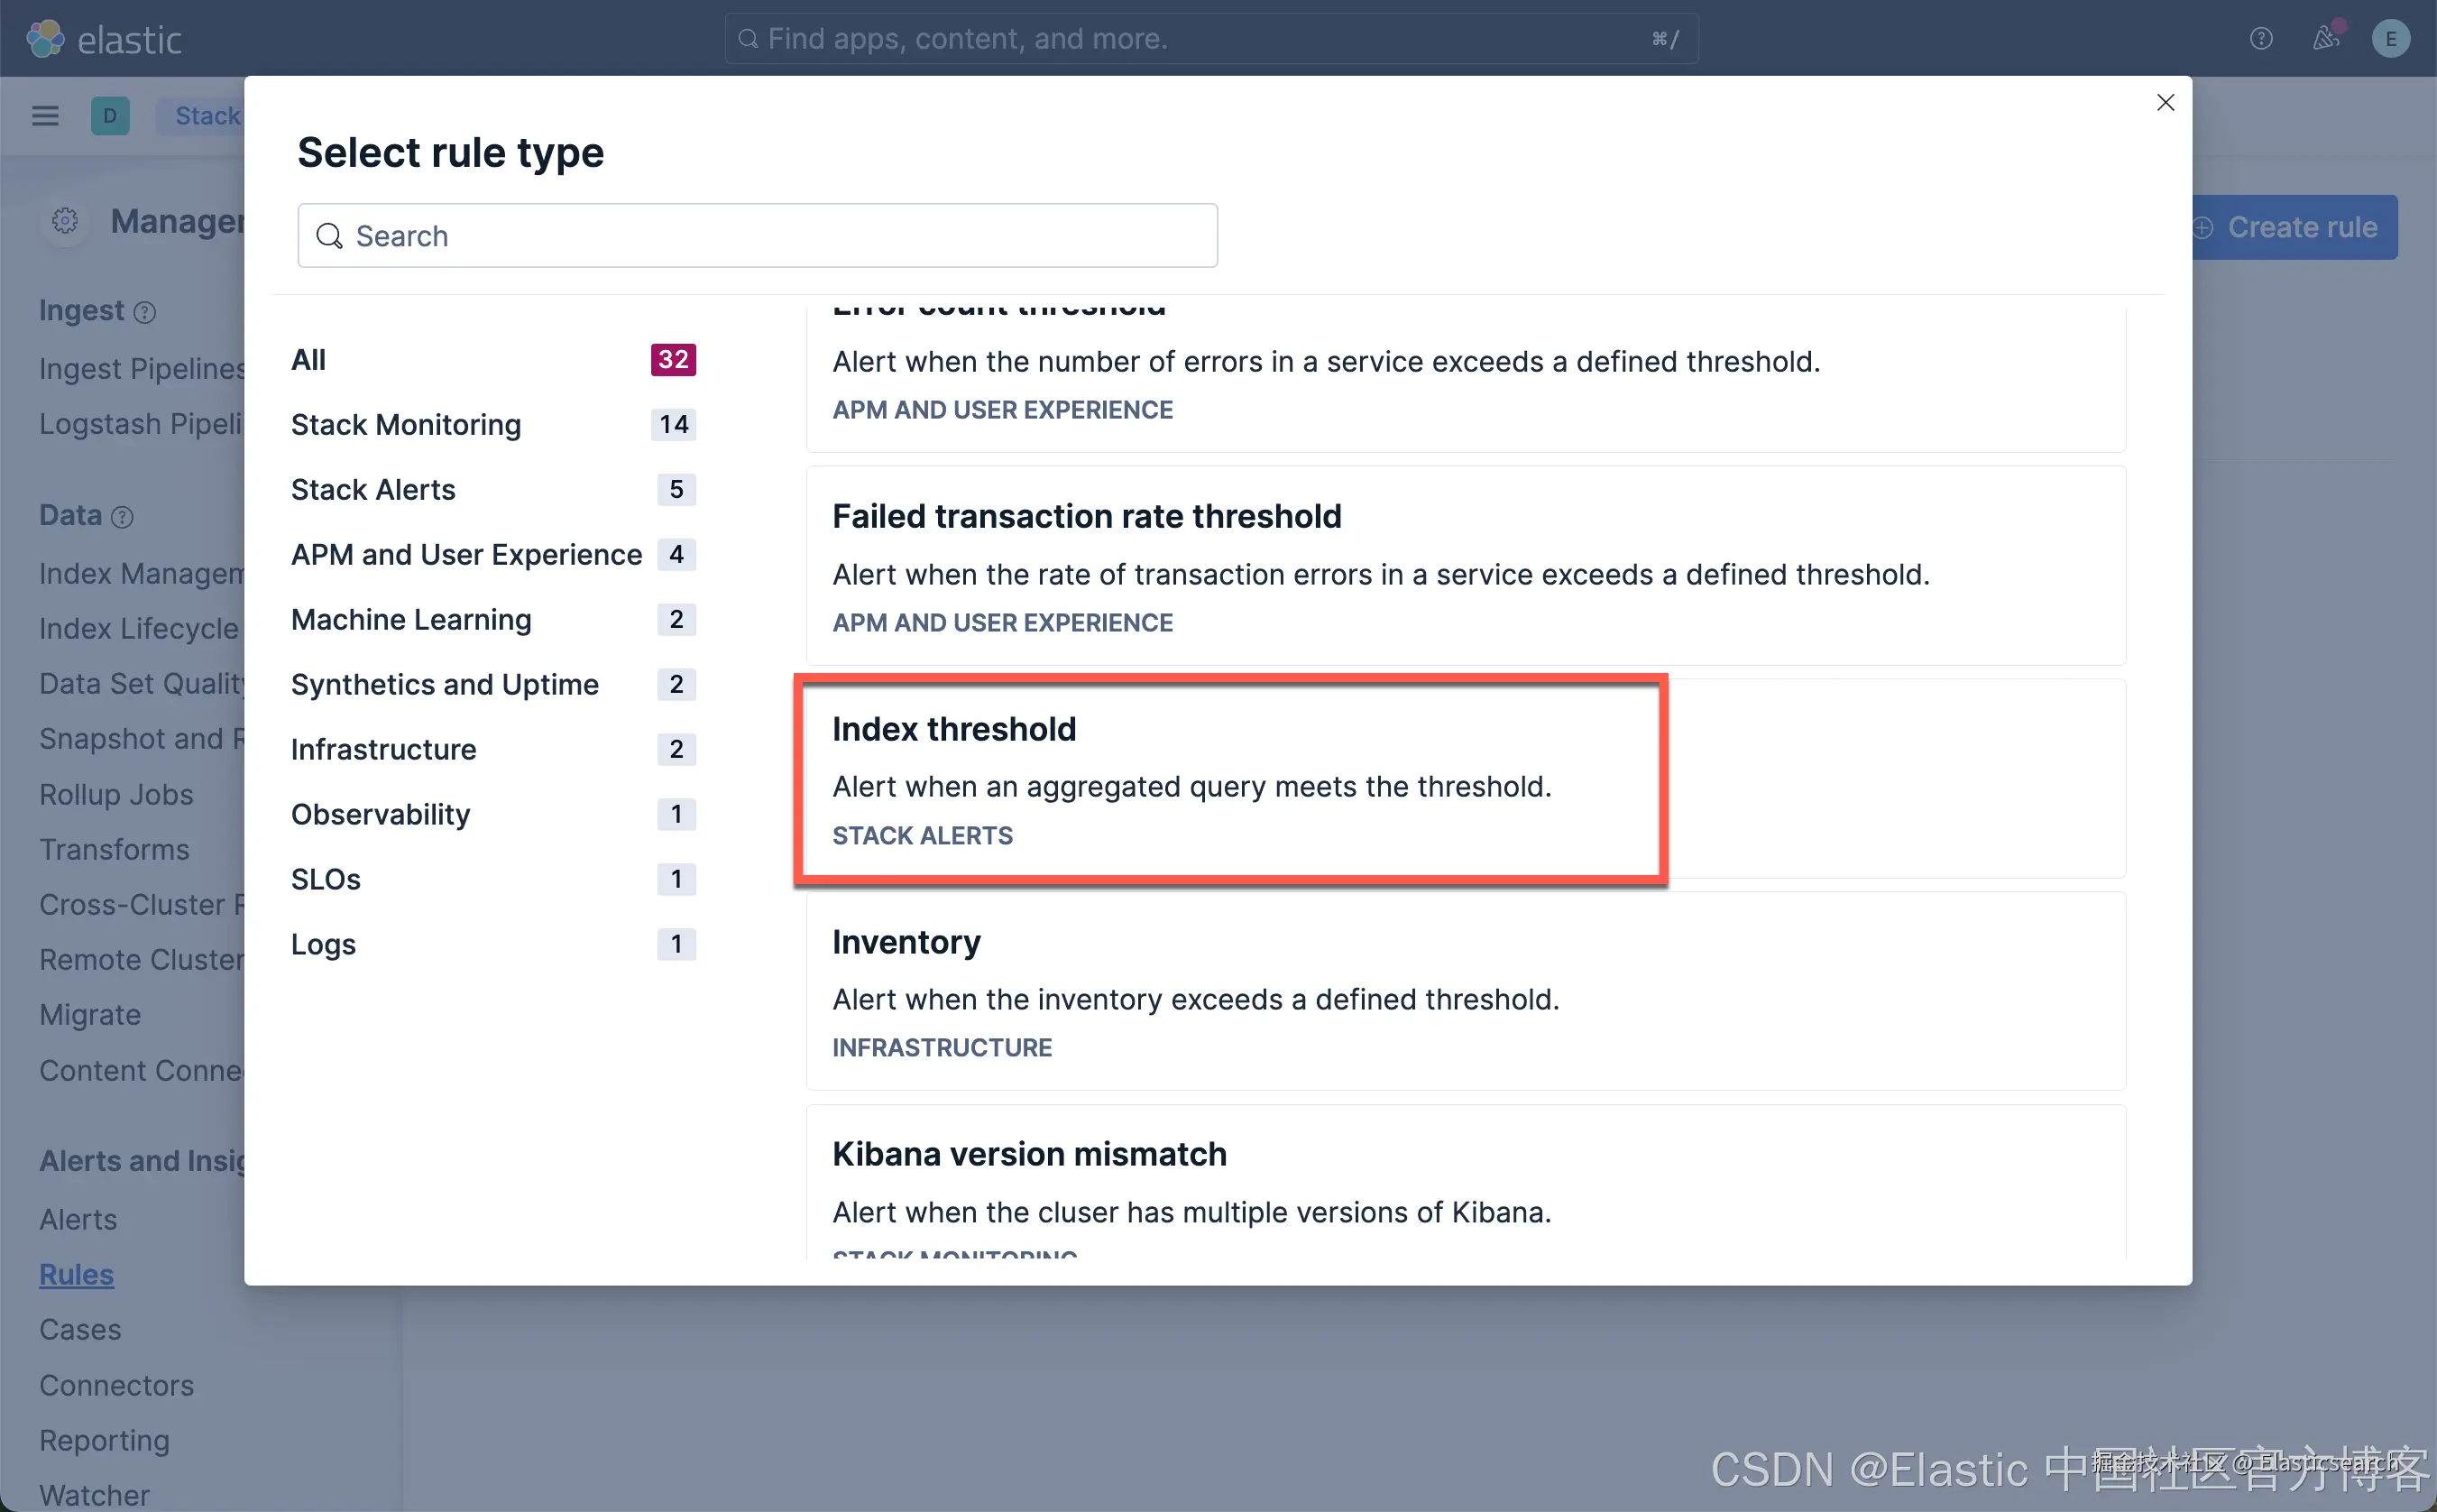Click the Elastic logo icon
The image size is (2437, 1512).
tap(45, 39)
